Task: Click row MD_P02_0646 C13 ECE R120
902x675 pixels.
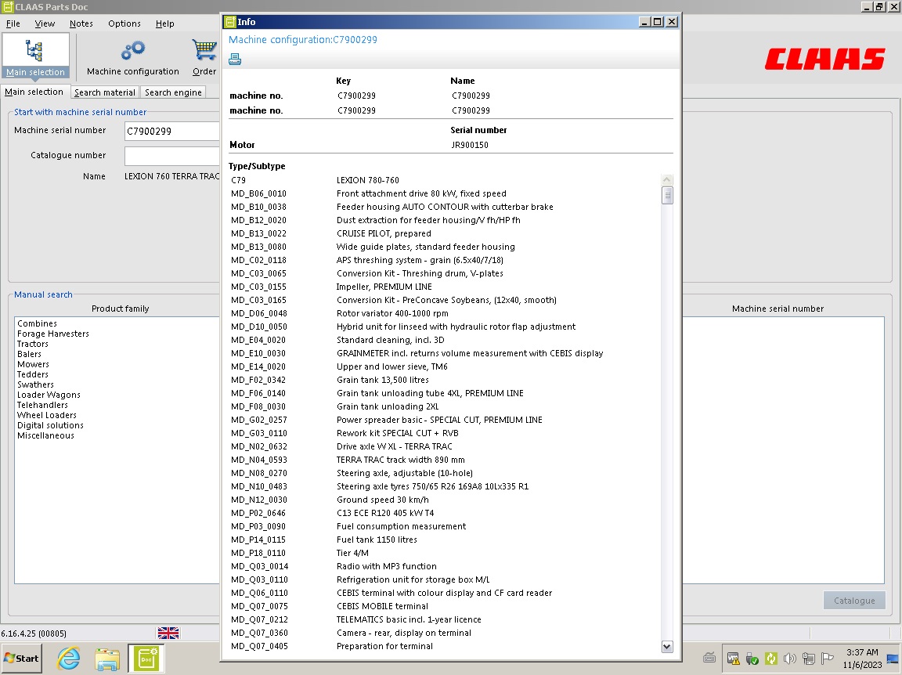Action: pos(444,514)
